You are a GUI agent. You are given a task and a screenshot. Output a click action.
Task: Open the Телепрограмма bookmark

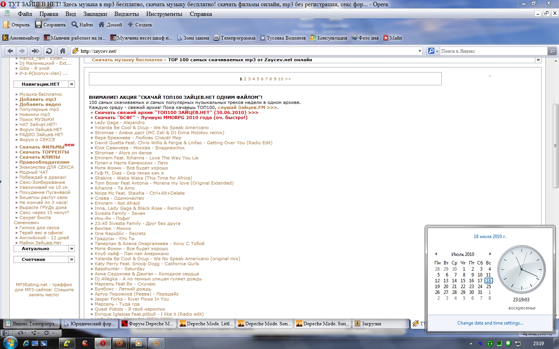tap(235, 38)
